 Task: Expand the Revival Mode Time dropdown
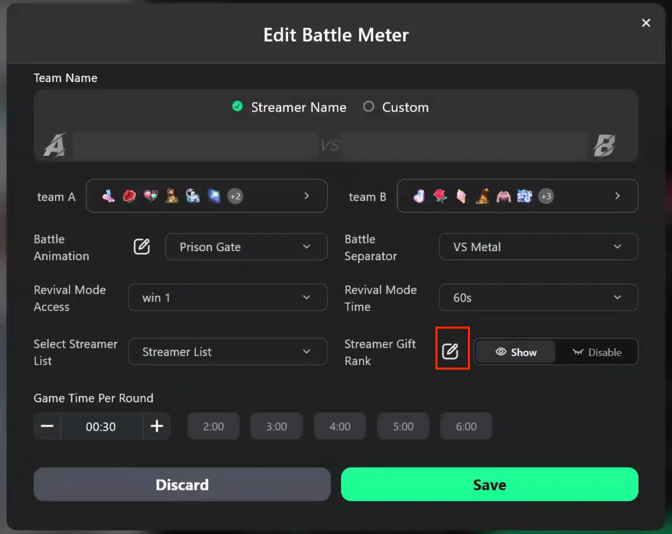point(538,298)
